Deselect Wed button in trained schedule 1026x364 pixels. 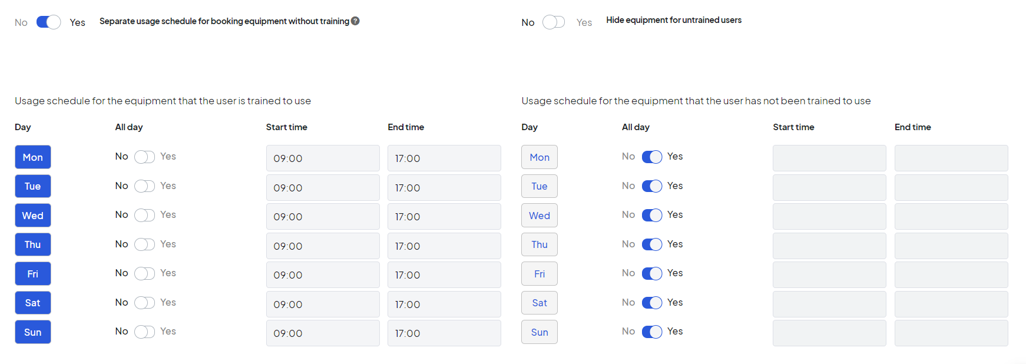point(33,216)
